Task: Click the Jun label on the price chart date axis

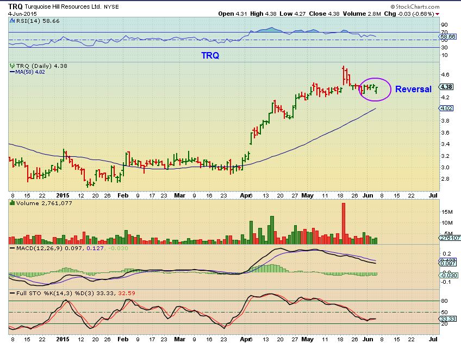Action: (x=368, y=195)
